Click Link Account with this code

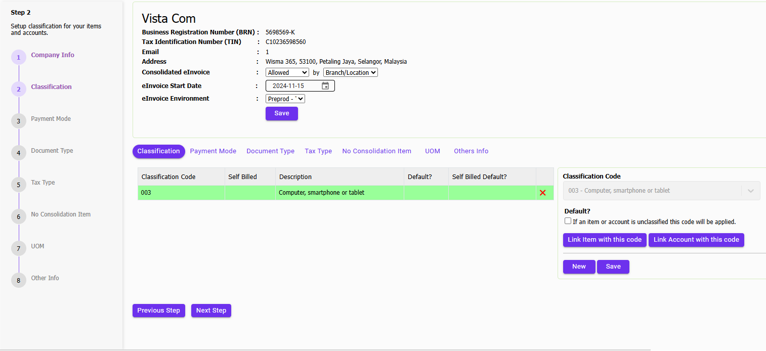(x=696, y=240)
